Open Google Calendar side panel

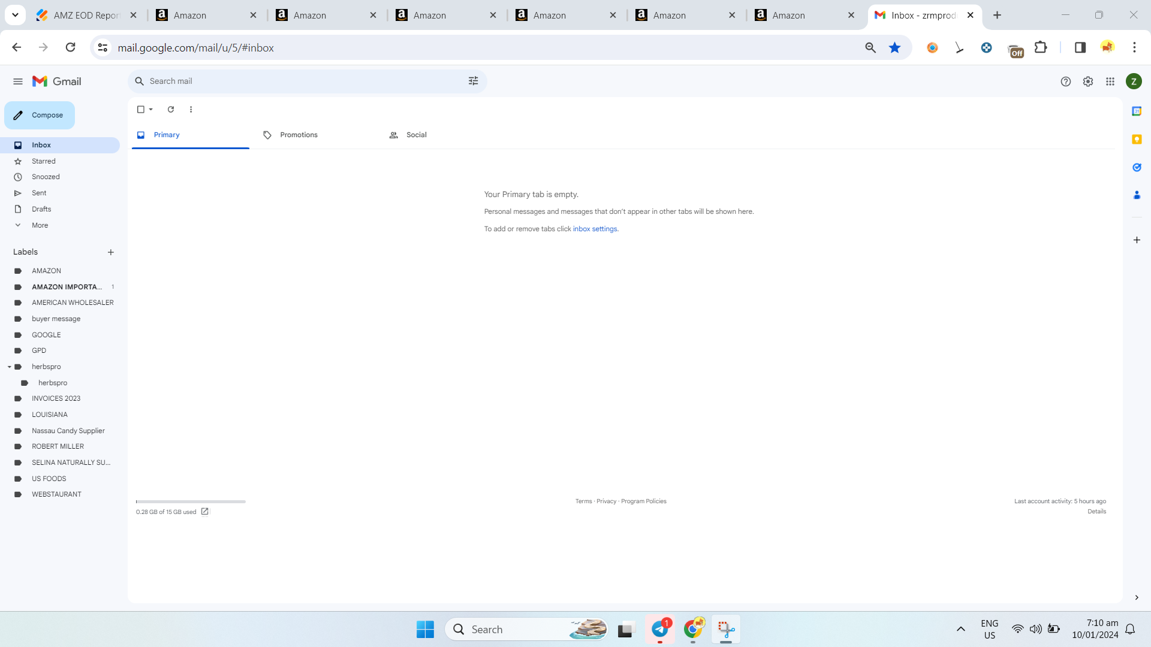pyautogui.click(x=1137, y=111)
